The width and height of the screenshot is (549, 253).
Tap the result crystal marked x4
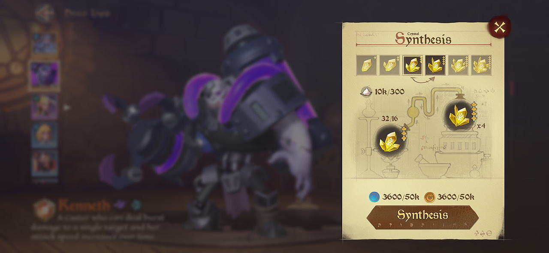(x=459, y=115)
